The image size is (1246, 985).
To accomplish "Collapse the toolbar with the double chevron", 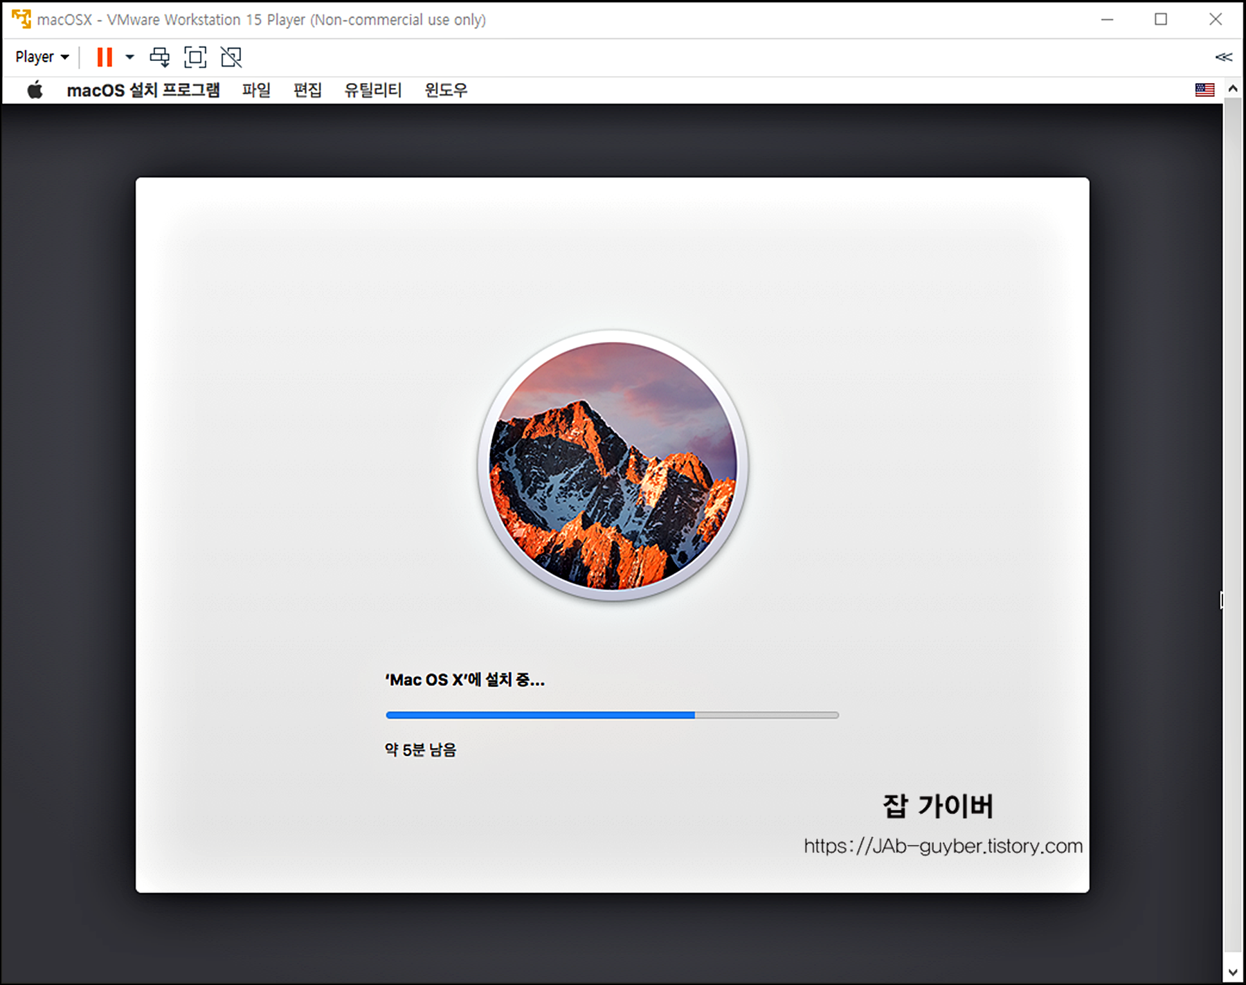I will tap(1223, 57).
